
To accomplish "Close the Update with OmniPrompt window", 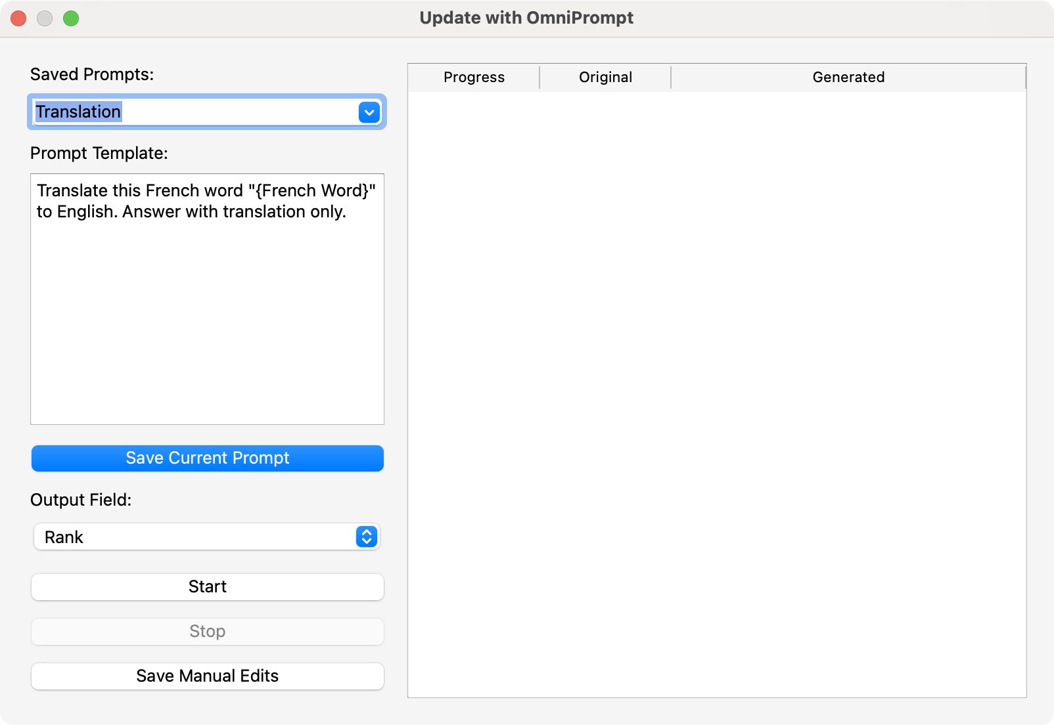I will tap(18, 18).
